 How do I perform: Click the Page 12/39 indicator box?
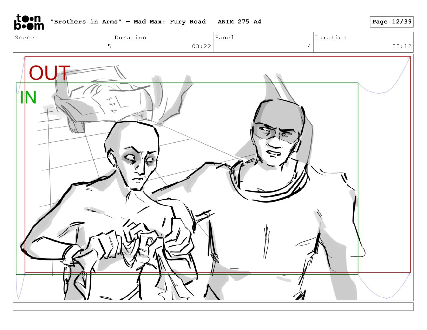point(392,22)
